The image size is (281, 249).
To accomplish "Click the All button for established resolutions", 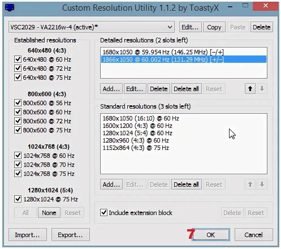I will (25, 212).
